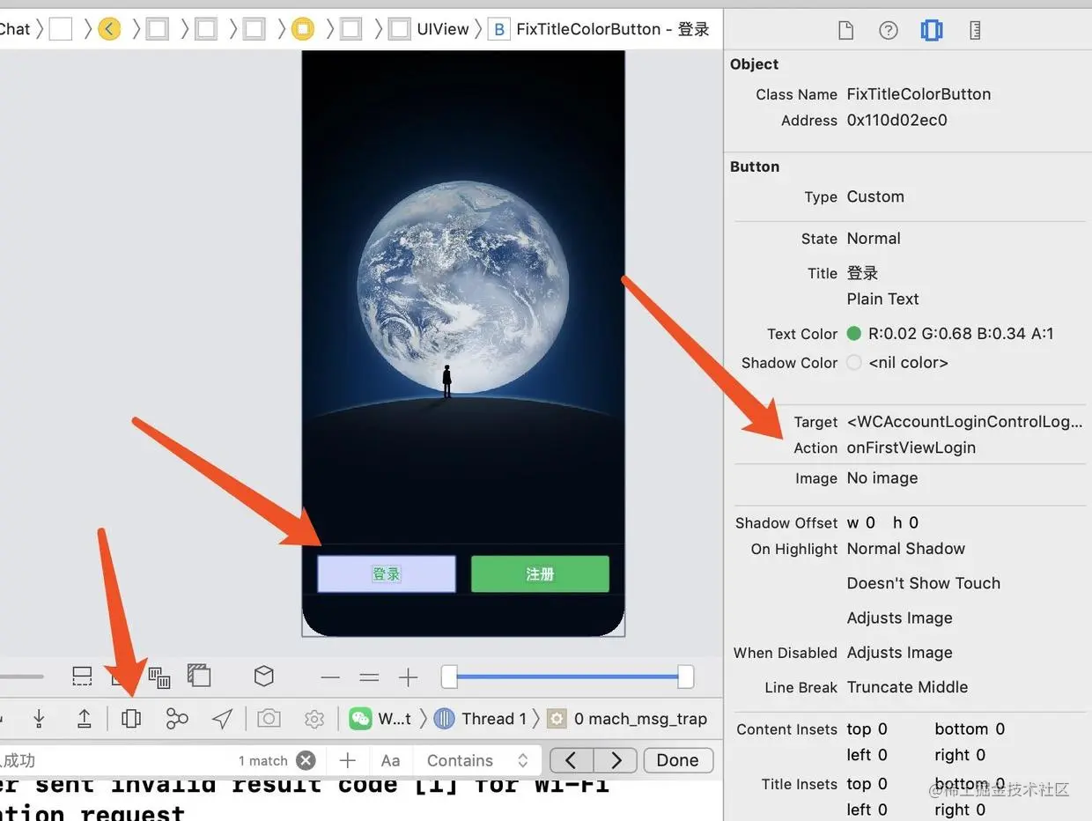
Task: Select the Object inspector icon
Action: point(932,31)
